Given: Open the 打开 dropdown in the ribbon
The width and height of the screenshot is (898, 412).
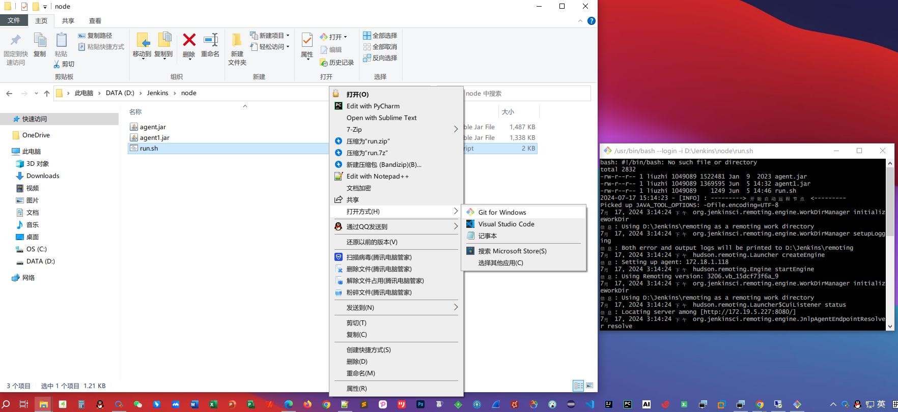Looking at the screenshot, I should click(333, 37).
